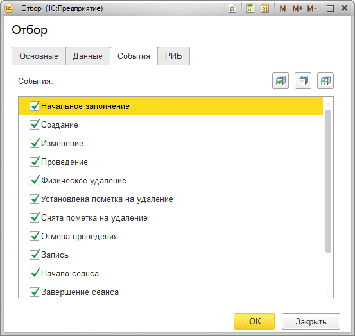This screenshot has height=336, width=355.
Task: Click the events list vertical scrollbar
Action: [x=328, y=181]
